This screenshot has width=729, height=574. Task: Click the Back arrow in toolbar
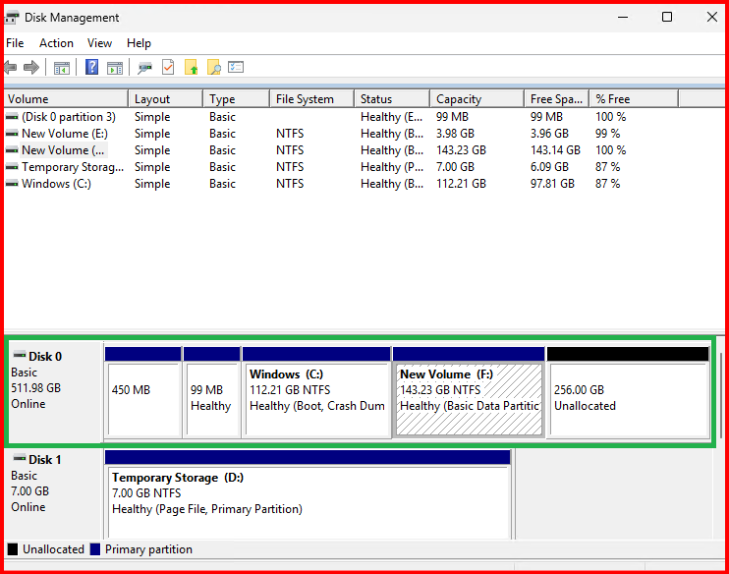point(11,68)
